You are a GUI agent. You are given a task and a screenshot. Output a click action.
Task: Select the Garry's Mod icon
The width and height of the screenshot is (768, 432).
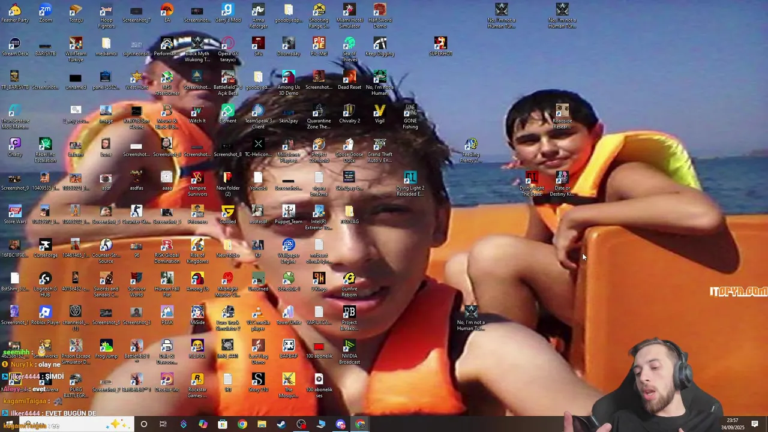(x=227, y=13)
